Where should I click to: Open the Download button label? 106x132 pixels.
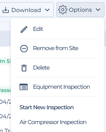tap(26, 10)
